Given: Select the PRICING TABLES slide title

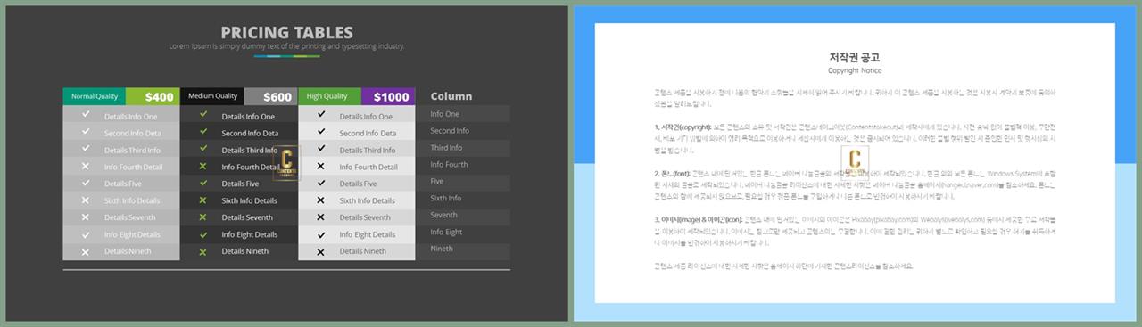Looking at the screenshot, I should [x=286, y=33].
